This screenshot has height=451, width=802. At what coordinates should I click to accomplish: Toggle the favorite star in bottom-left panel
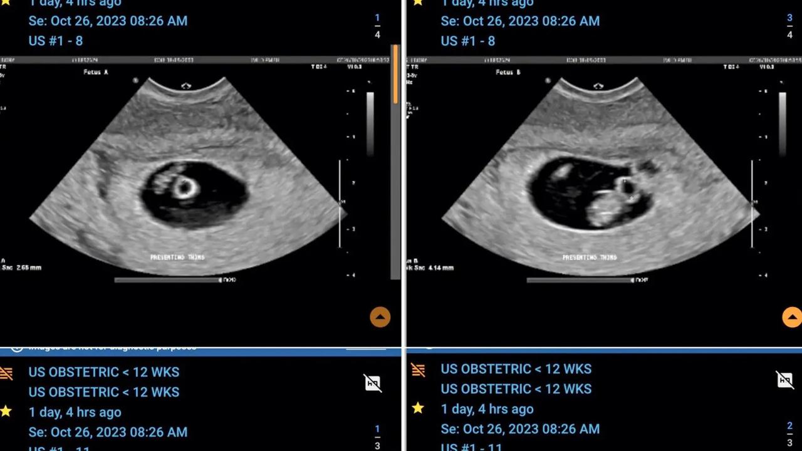(x=6, y=412)
